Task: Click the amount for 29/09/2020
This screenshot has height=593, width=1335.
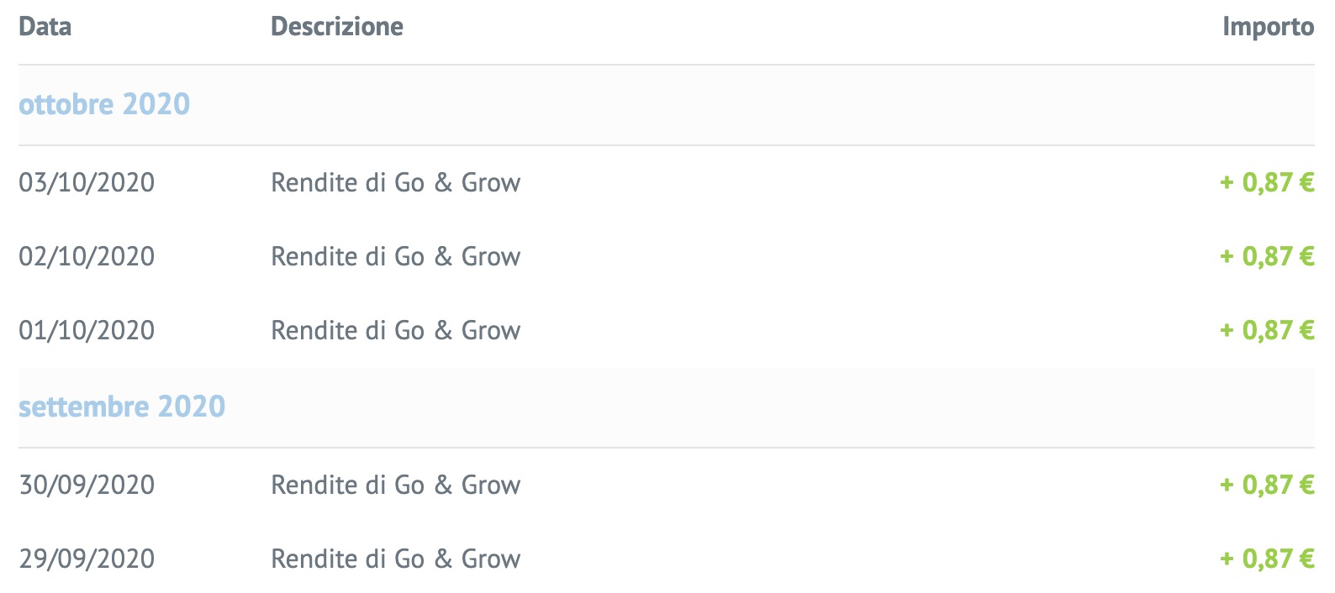Action: click(x=1267, y=559)
